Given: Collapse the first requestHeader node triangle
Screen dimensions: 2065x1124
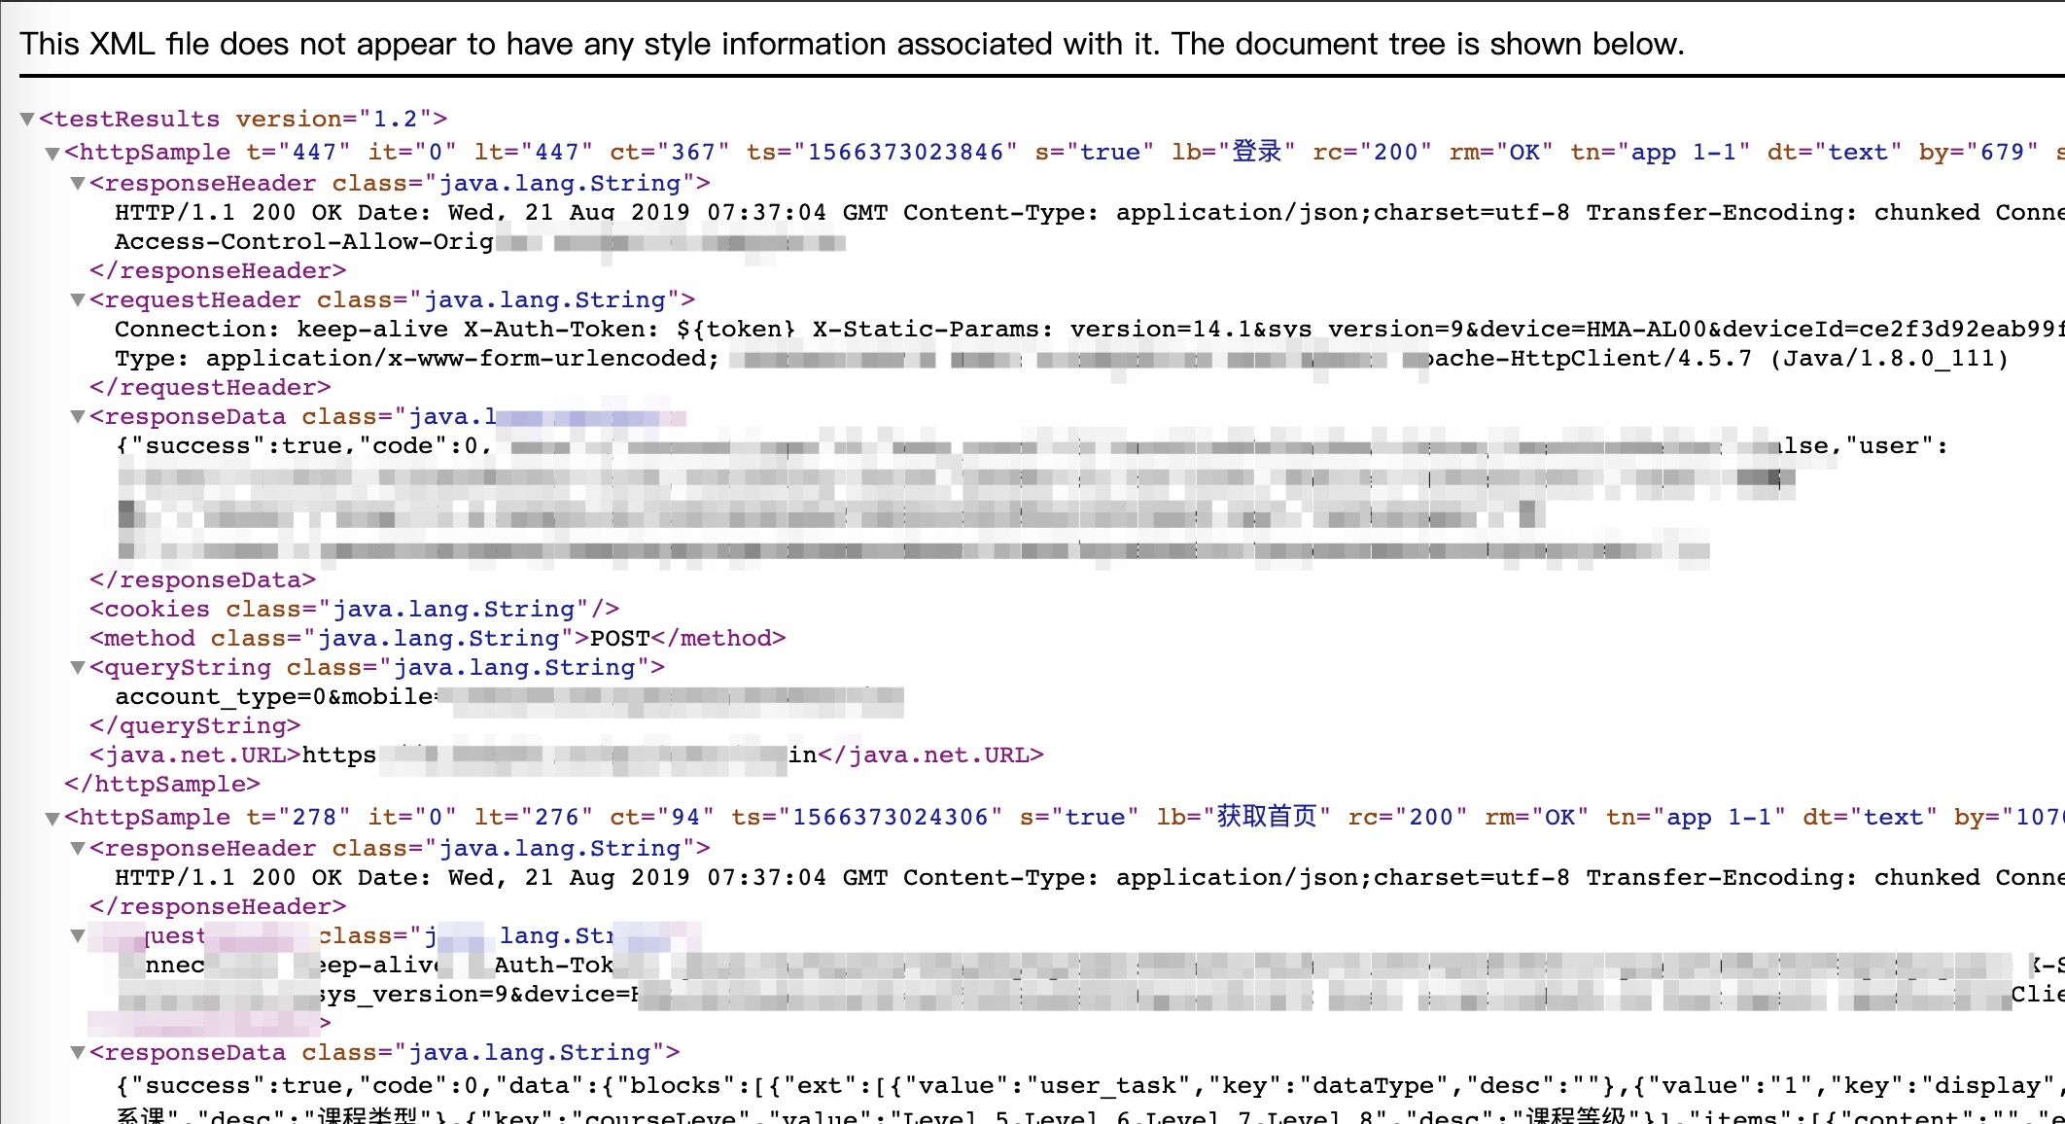Looking at the screenshot, I should point(78,300).
